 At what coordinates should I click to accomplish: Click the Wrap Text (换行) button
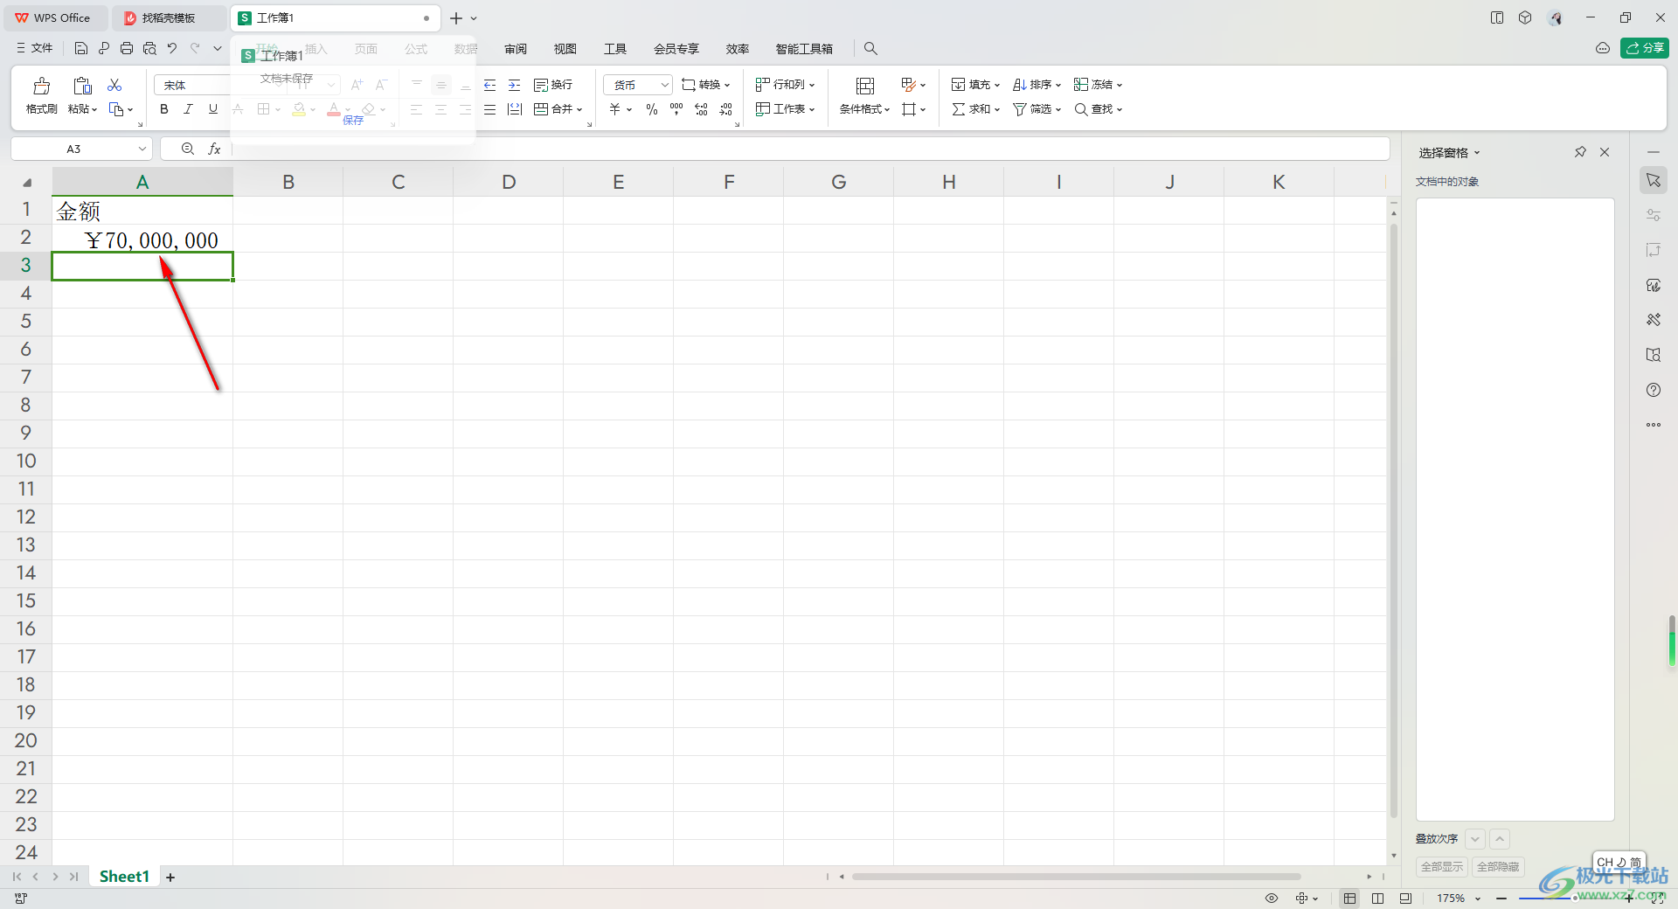tap(553, 85)
